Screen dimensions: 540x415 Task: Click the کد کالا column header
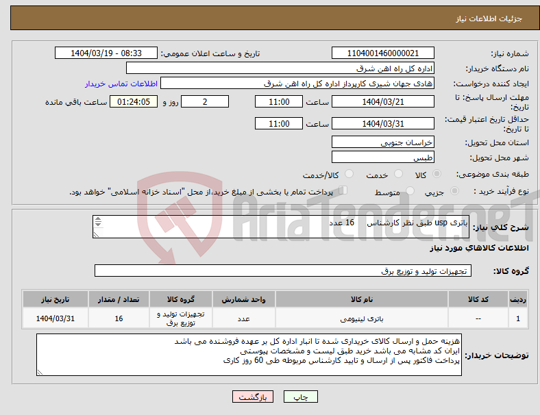pos(478,299)
